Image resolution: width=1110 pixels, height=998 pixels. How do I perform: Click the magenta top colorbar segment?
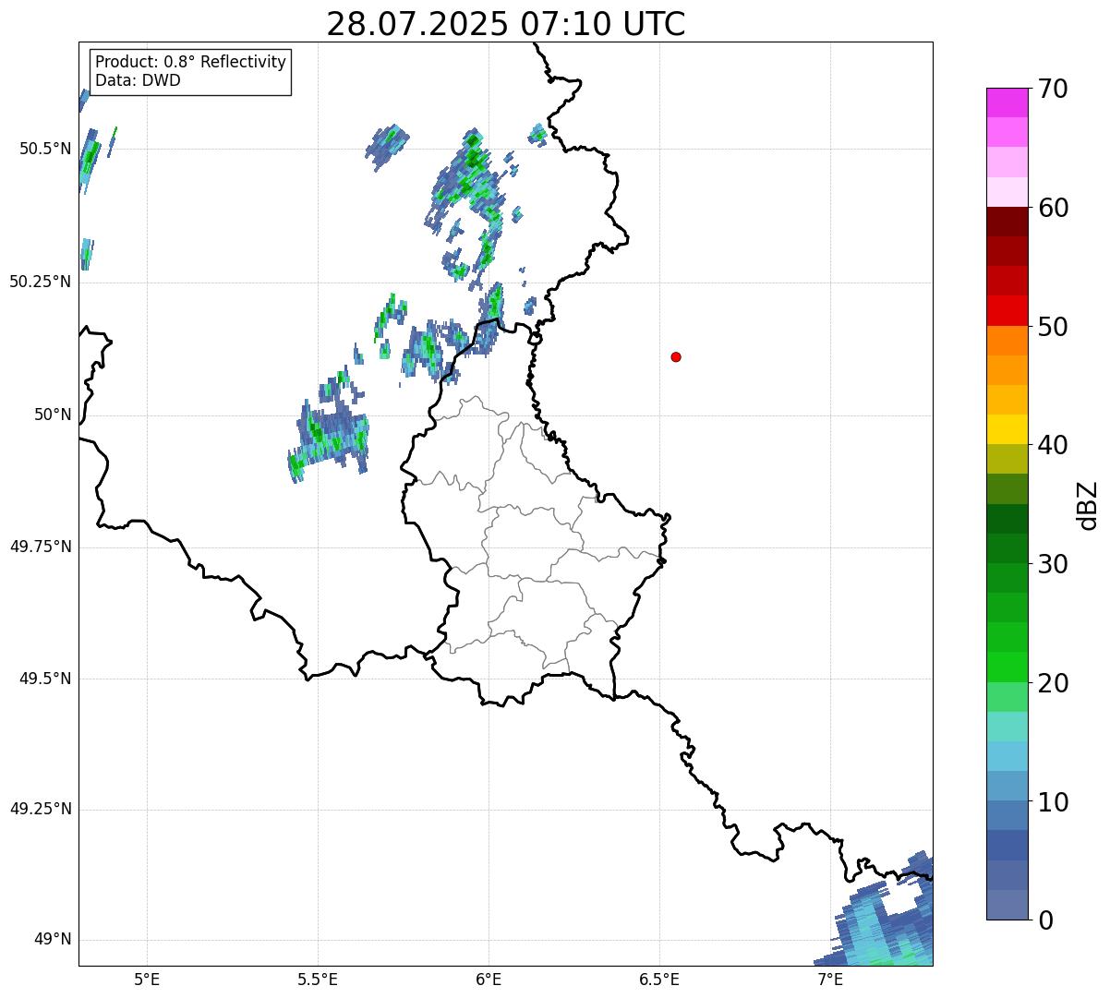(x=1007, y=102)
